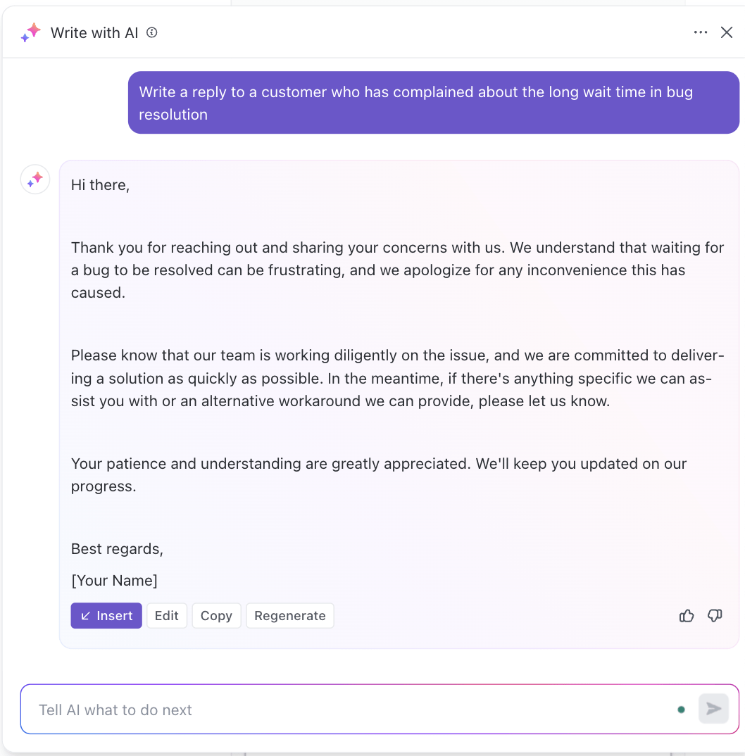Click the green dot indicator in the prompt box
Screen dimensions: 745x756
[x=682, y=710]
